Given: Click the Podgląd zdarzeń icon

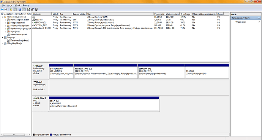Looking at the screenshot, I should pos(8,23).
